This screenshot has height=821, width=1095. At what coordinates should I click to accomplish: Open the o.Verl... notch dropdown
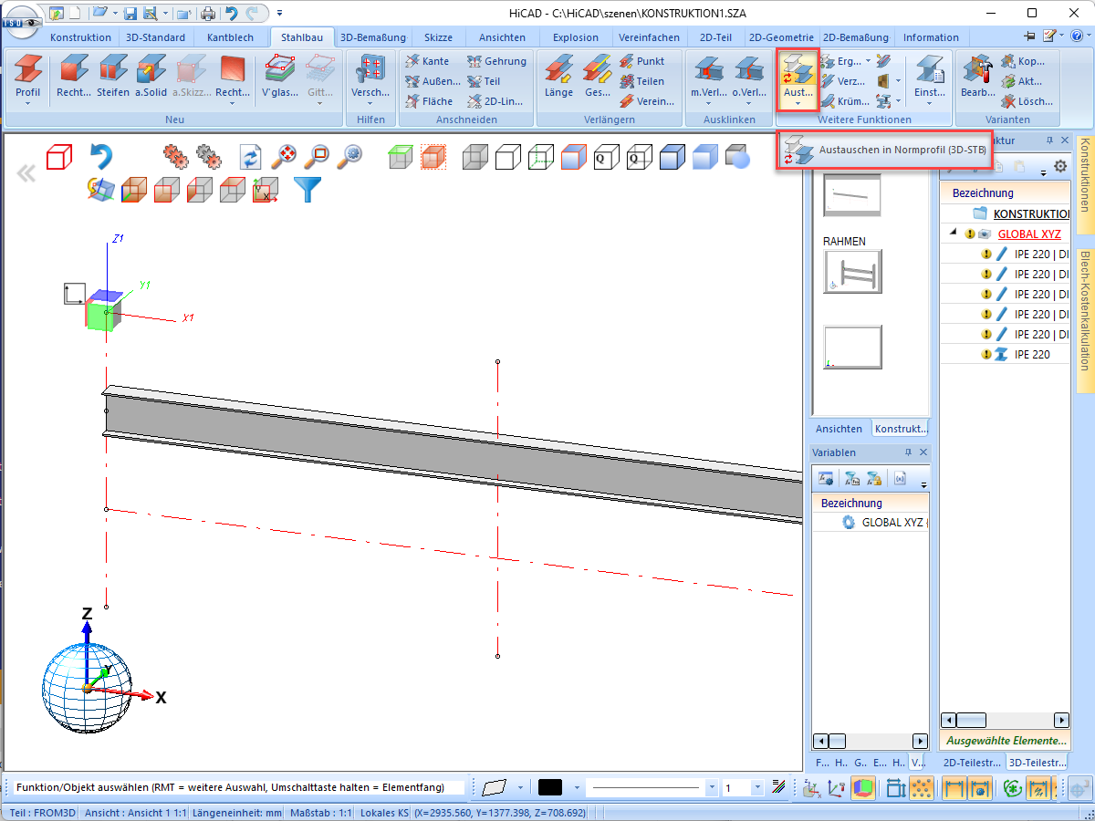pyautogui.click(x=749, y=103)
